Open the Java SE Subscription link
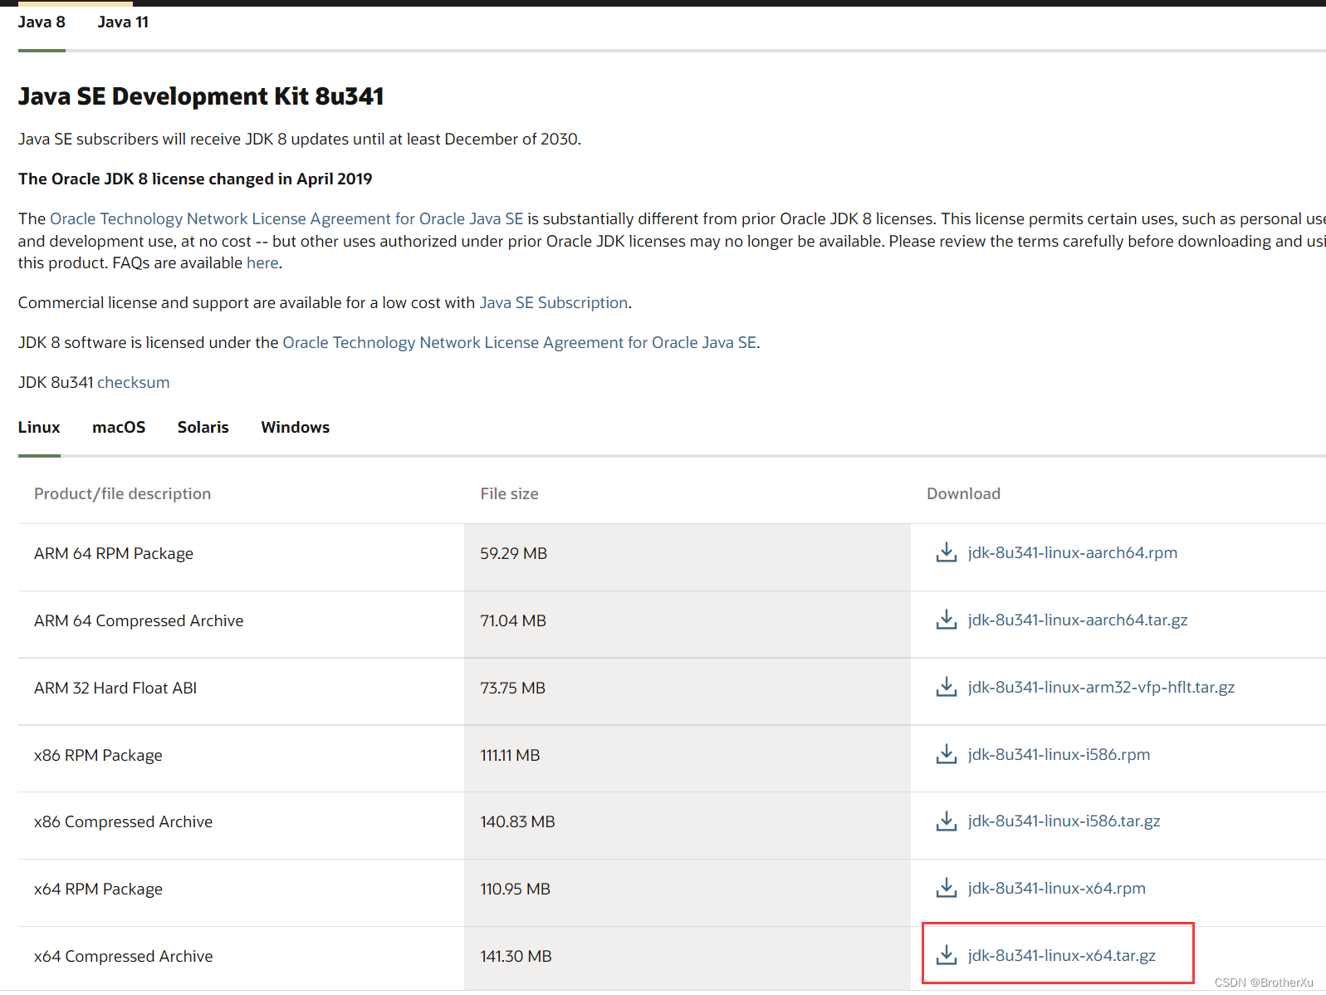 tap(554, 302)
